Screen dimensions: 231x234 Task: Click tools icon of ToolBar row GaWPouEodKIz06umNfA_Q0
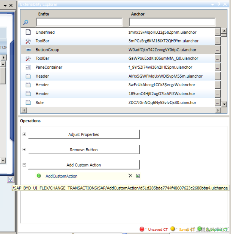click(x=28, y=59)
